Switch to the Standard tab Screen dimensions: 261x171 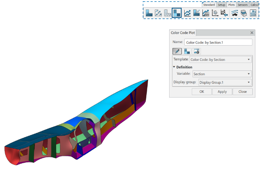209,5
